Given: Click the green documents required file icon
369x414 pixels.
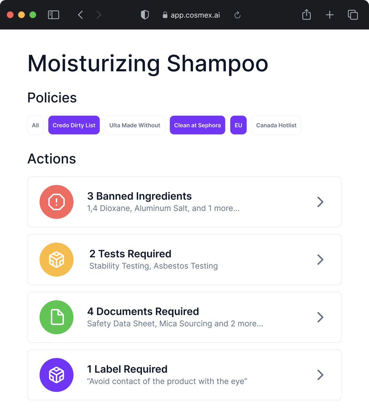Looking at the screenshot, I should coord(56,317).
